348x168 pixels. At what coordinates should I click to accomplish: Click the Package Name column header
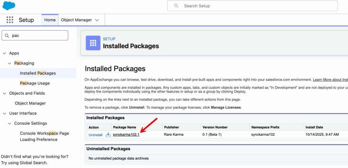(124, 127)
